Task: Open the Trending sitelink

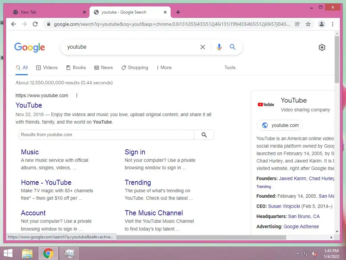Action: (138, 182)
